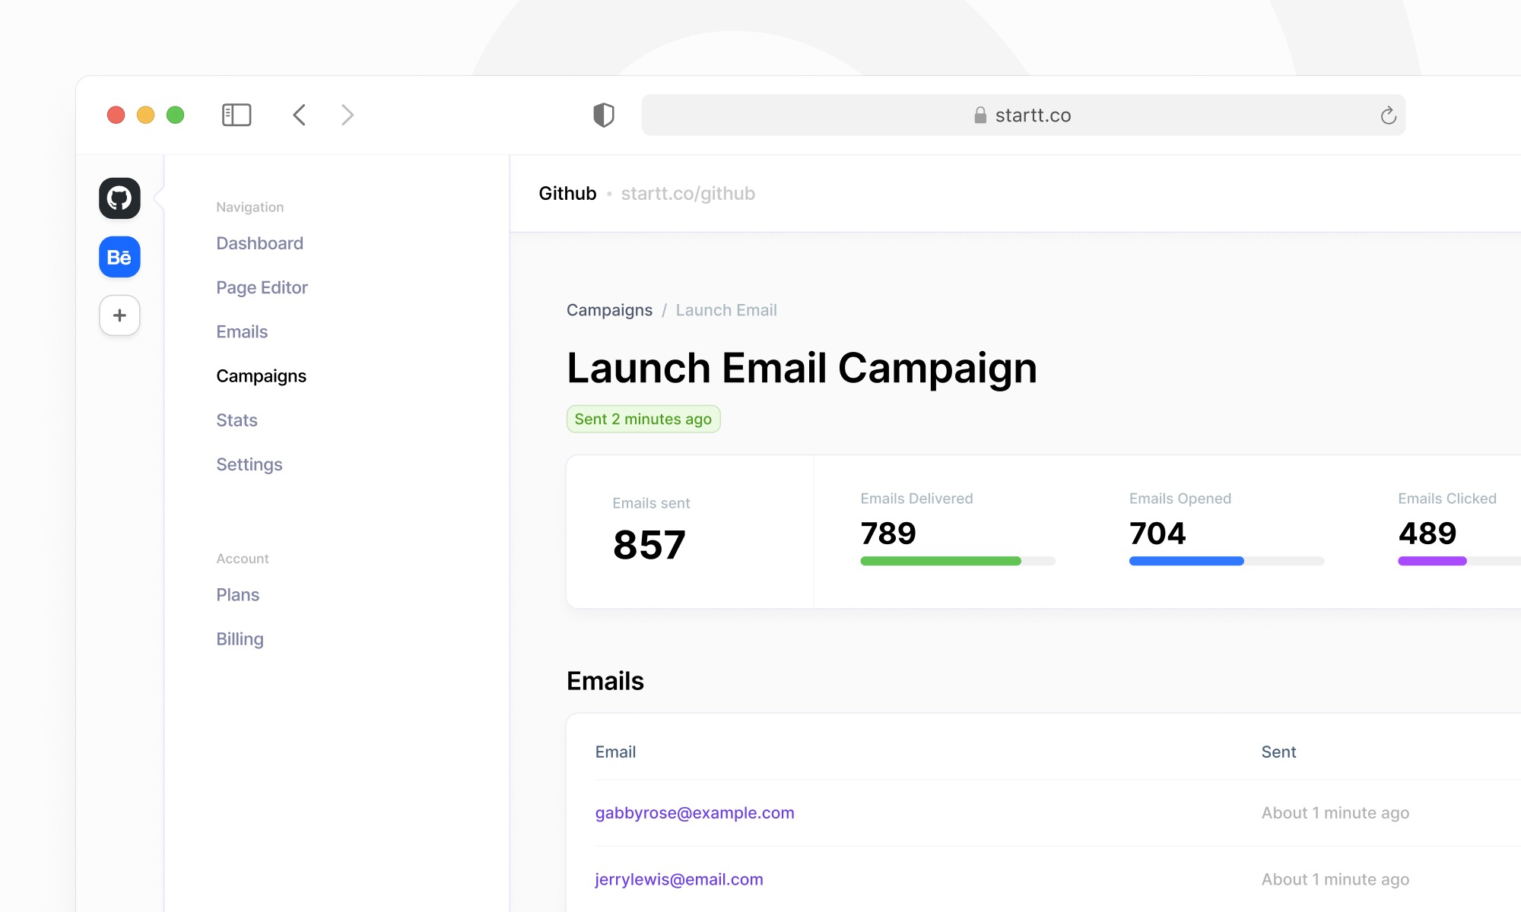Image resolution: width=1521 pixels, height=912 pixels.
Task: Open the Plans account page
Action: (237, 594)
